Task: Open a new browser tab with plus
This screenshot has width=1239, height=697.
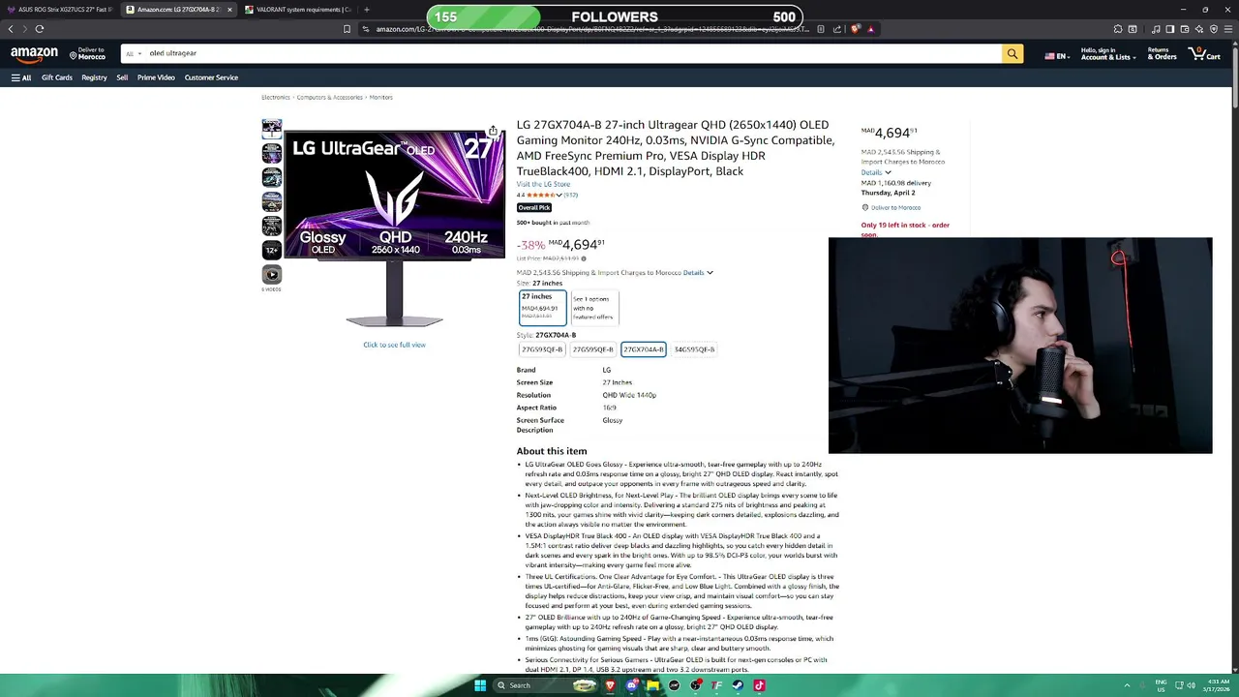Action: (x=366, y=10)
